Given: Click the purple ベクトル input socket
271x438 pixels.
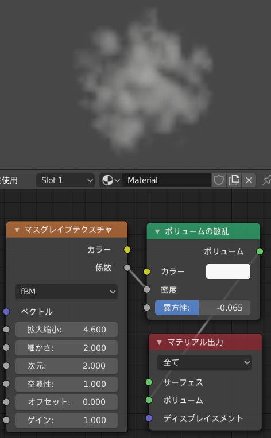Looking at the screenshot, I should [x=6, y=312].
